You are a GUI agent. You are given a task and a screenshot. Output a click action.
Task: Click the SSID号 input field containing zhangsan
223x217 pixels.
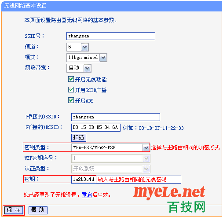click(111, 36)
